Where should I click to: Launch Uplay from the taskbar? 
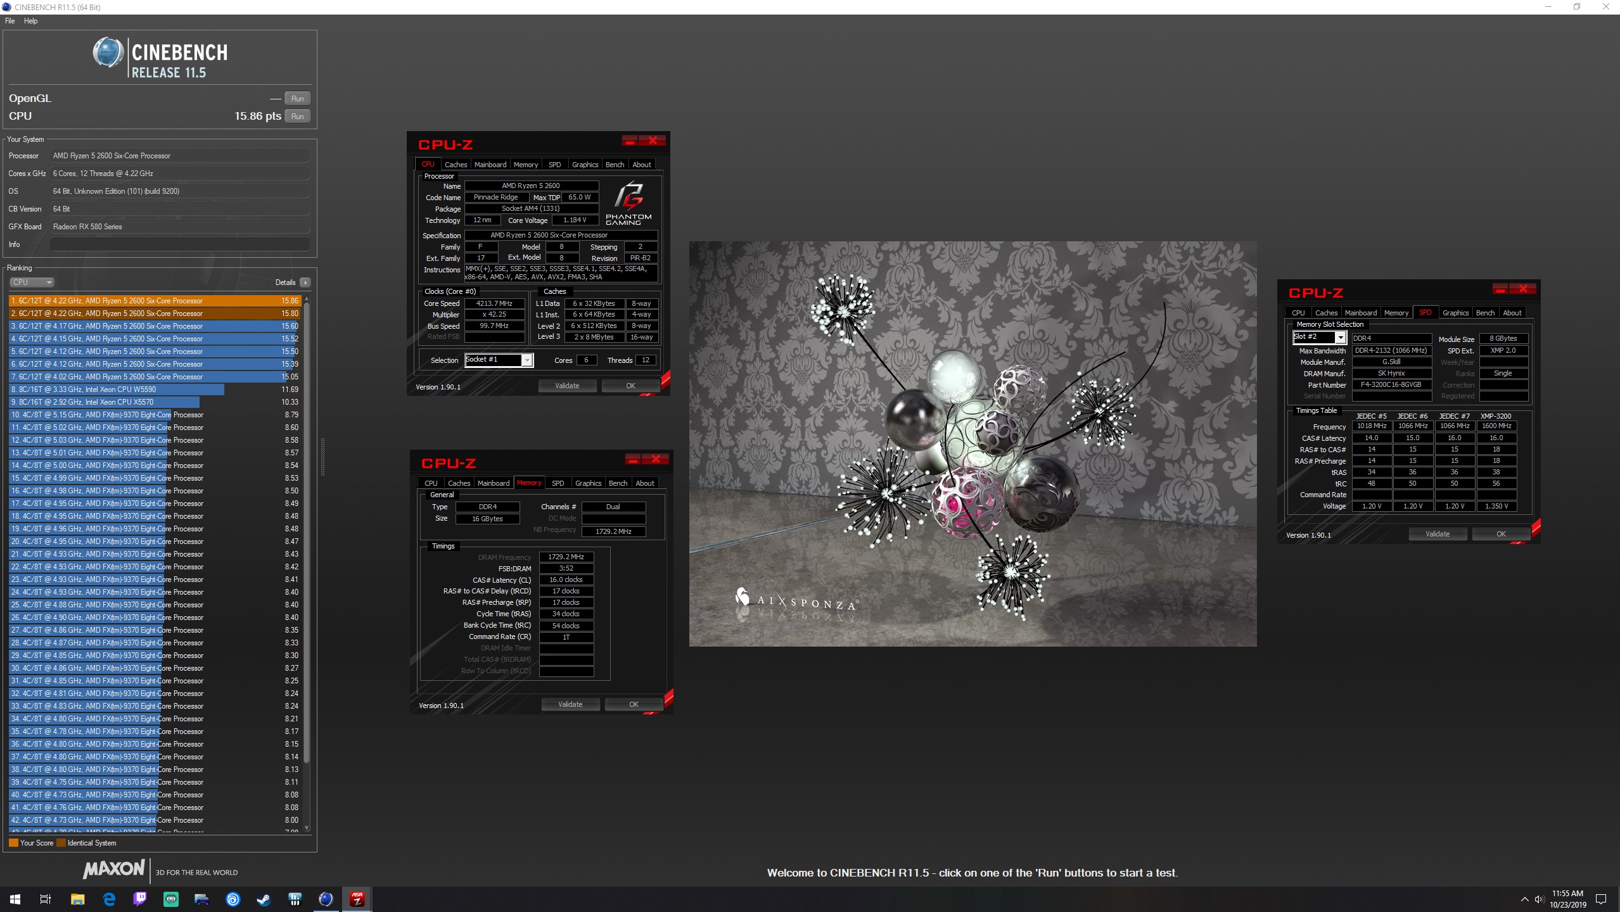(x=233, y=899)
